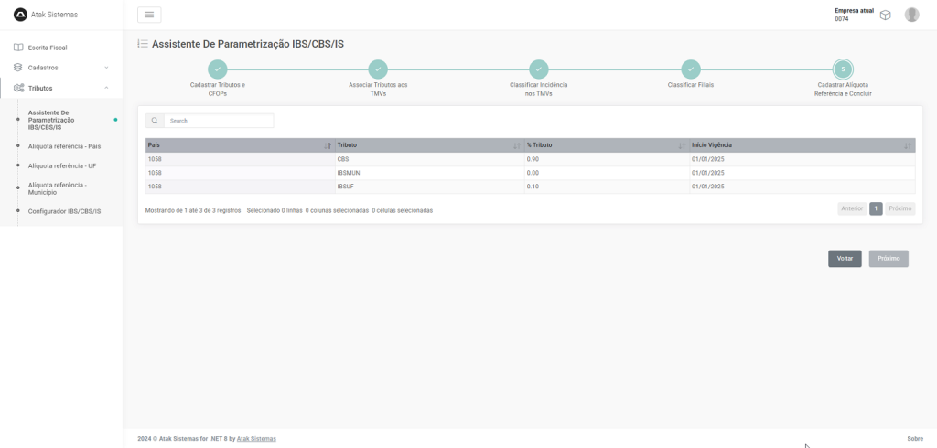
Task: Click the company cube icon in header
Action: 885,15
